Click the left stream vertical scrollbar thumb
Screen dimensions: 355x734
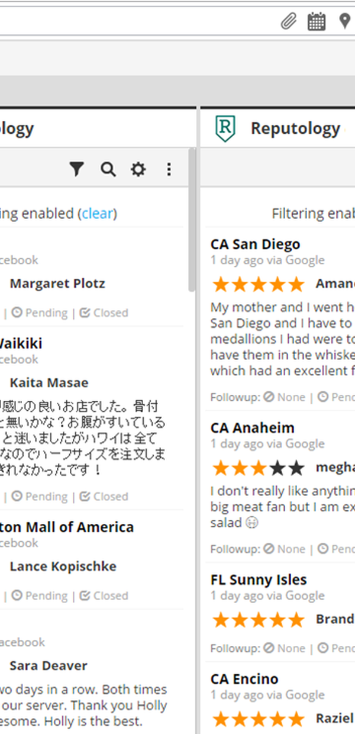coord(192,219)
